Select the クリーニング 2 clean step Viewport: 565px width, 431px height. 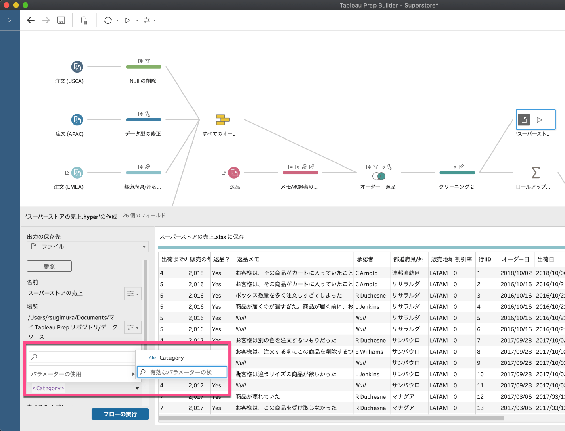(x=457, y=173)
